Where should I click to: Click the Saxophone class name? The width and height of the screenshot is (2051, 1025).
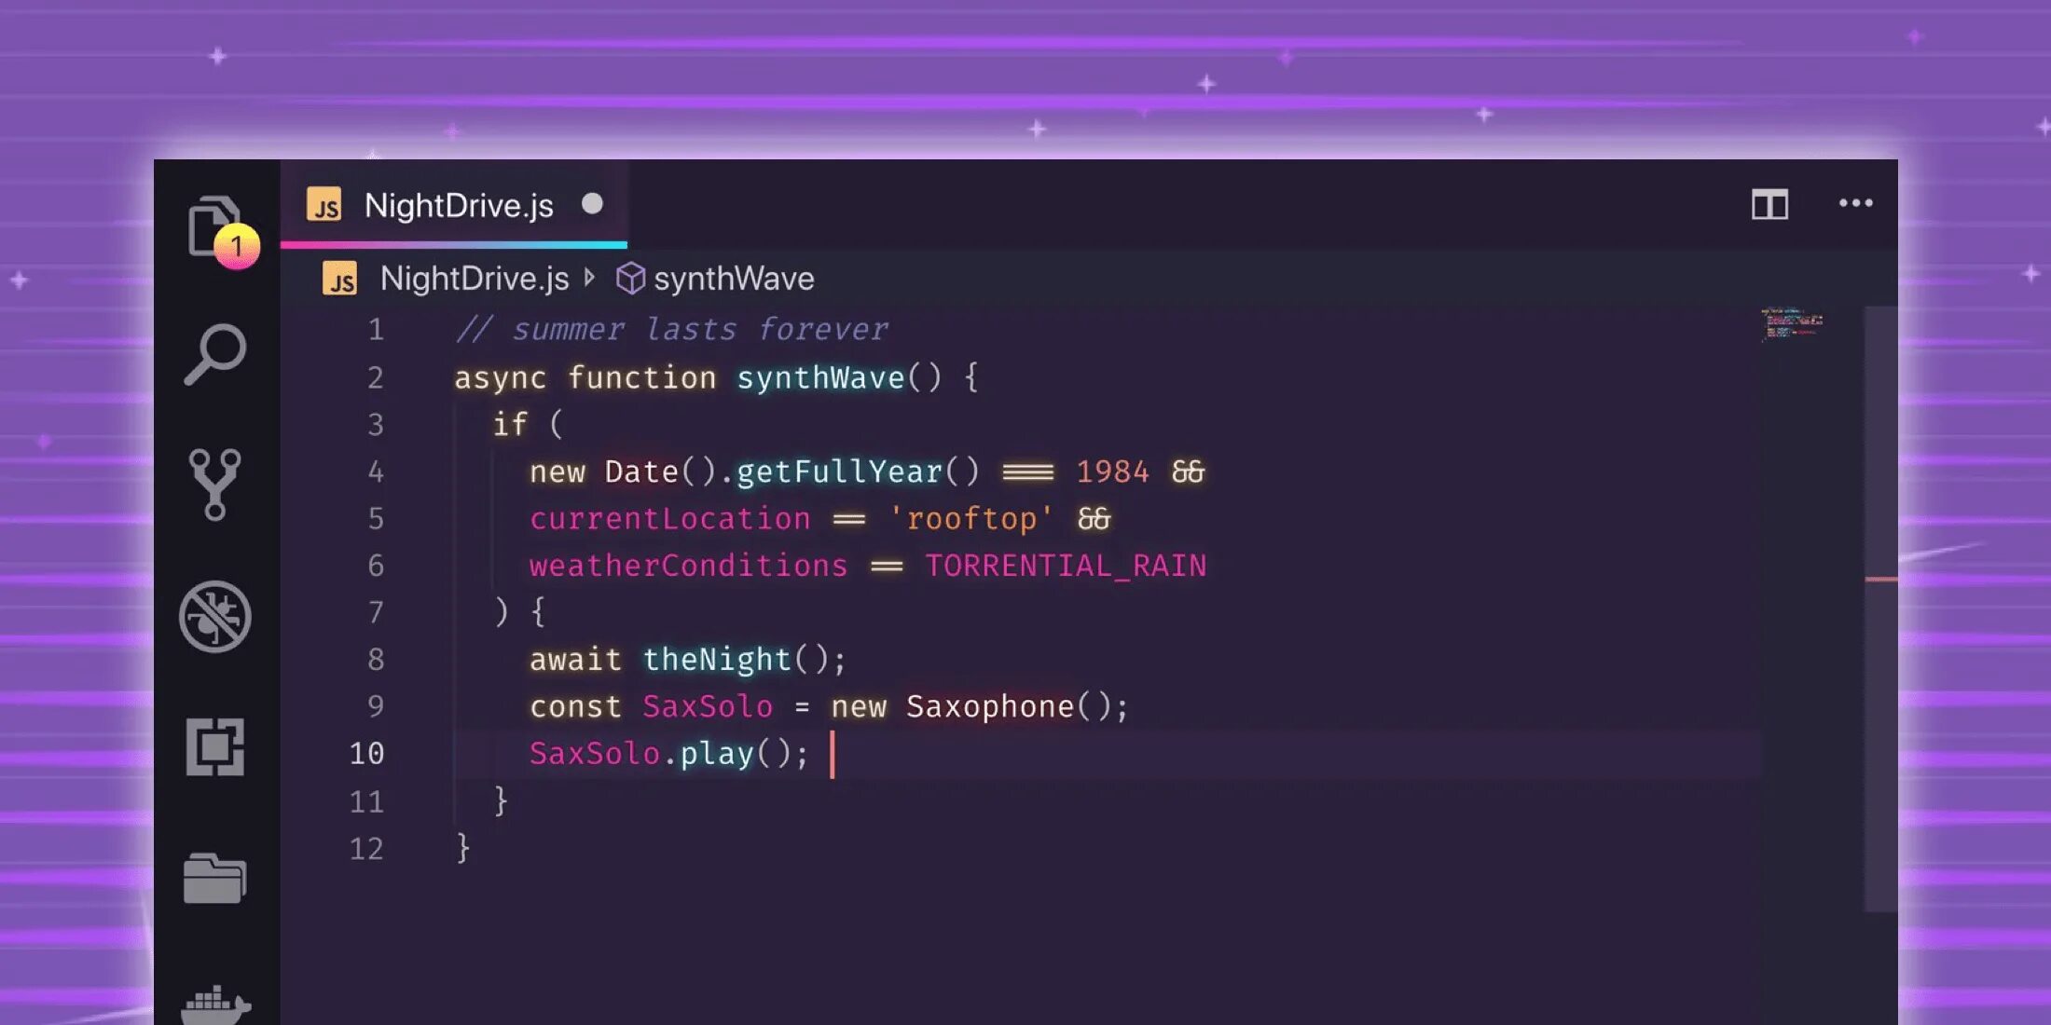pyautogui.click(x=989, y=706)
